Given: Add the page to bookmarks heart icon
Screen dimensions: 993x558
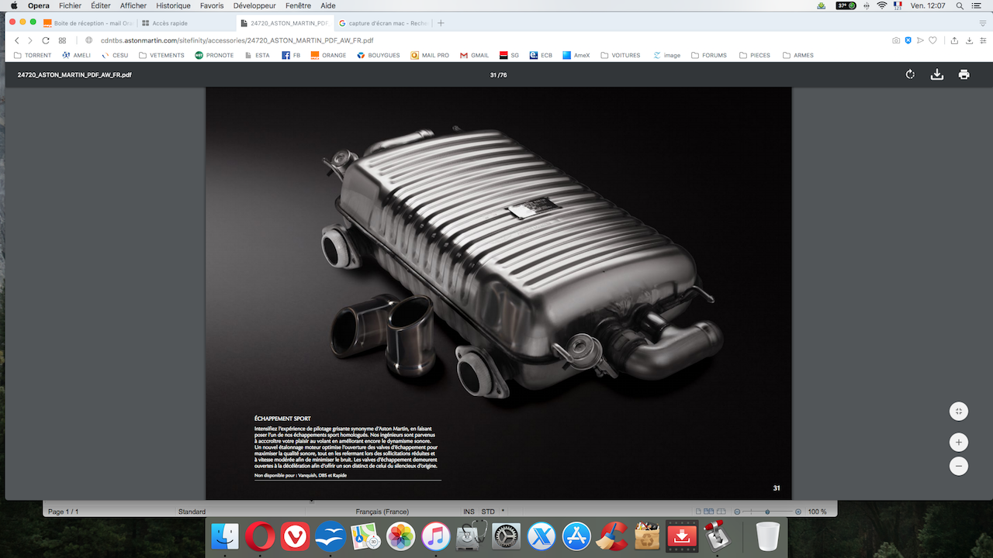Looking at the screenshot, I should point(933,40).
